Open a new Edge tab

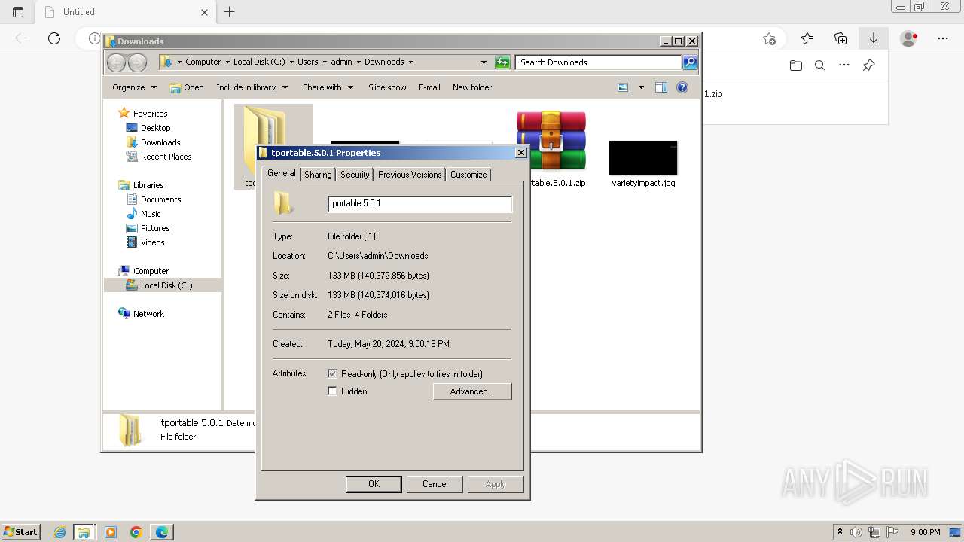(x=230, y=11)
